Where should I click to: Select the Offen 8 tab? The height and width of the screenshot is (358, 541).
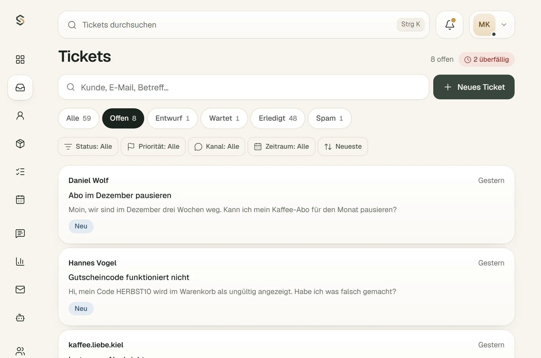[123, 118]
